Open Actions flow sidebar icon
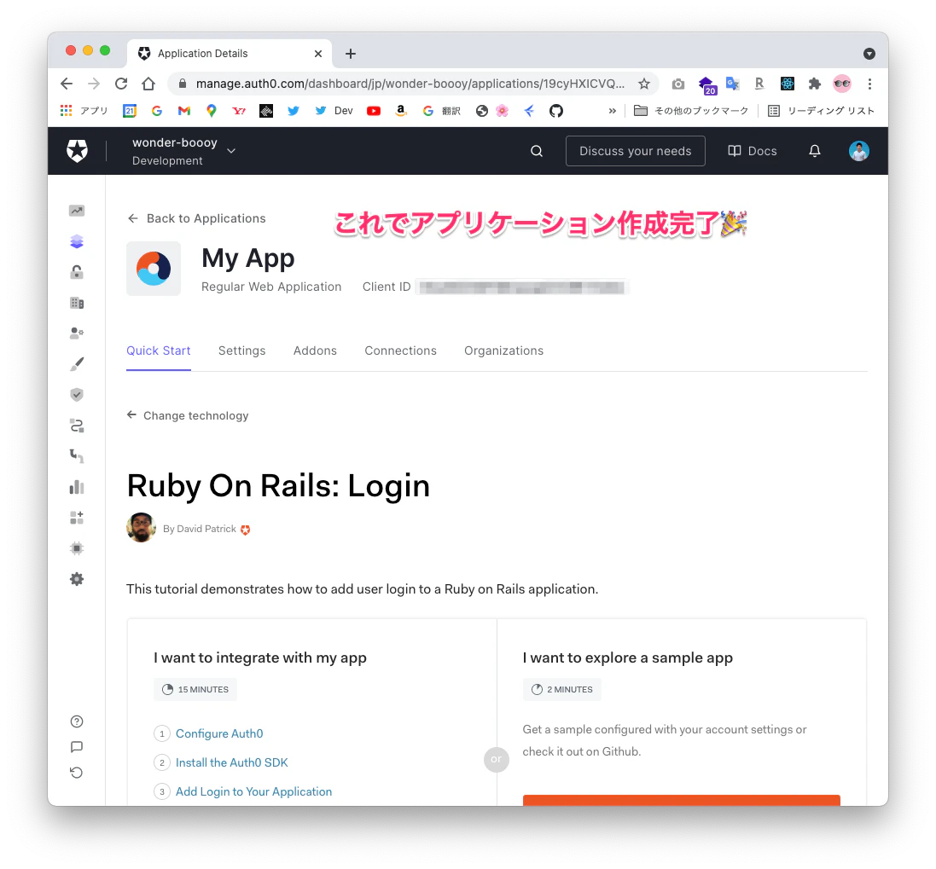The height and width of the screenshot is (869, 936). [77, 426]
